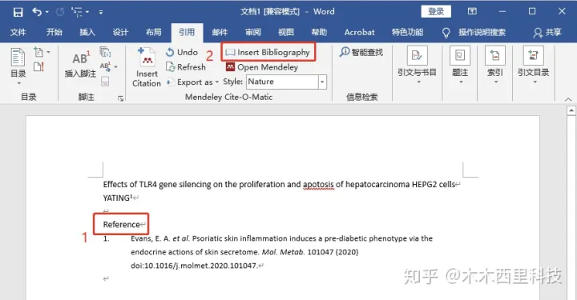Viewport: 577px width, 300px height.
Task: Click the Mendeley Insert Citation button
Action: [x=147, y=67]
